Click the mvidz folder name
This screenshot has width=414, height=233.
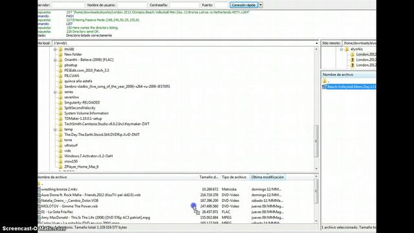click(x=69, y=49)
